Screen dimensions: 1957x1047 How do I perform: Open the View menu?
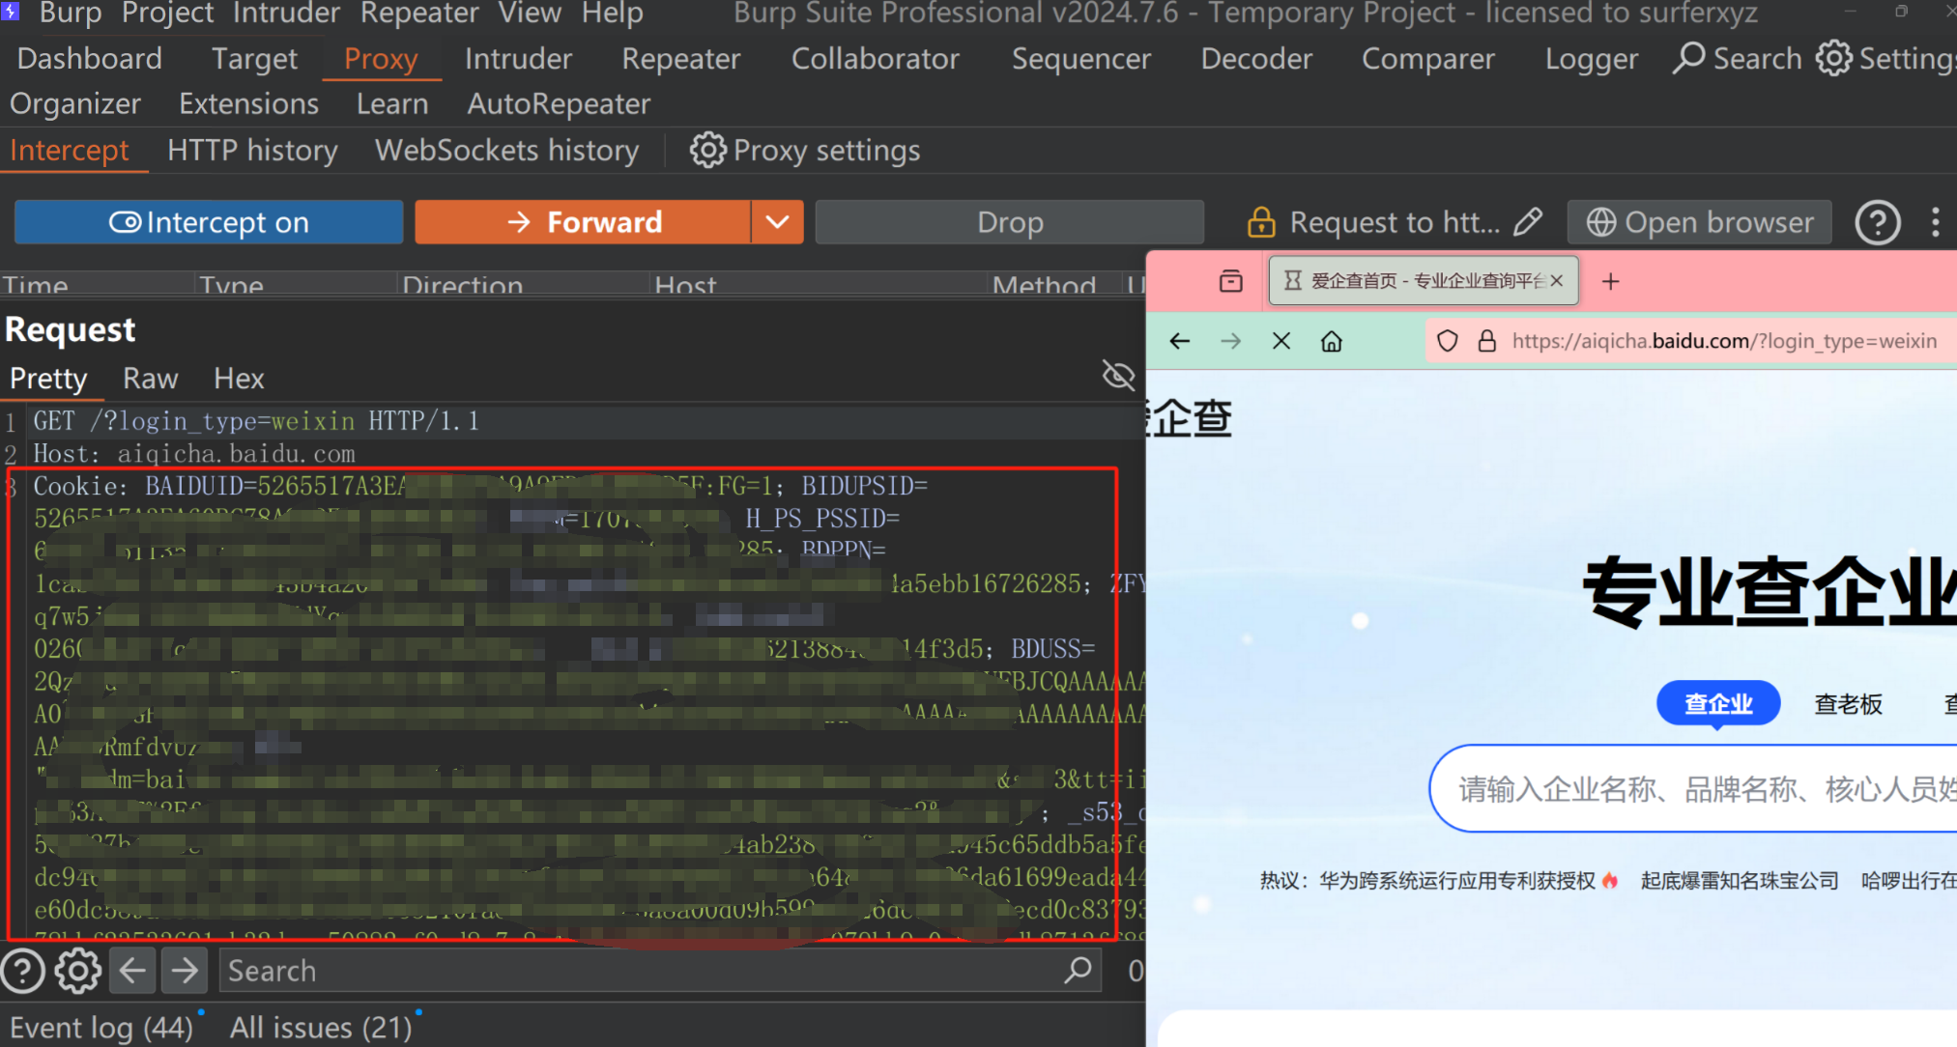pyautogui.click(x=530, y=14)
